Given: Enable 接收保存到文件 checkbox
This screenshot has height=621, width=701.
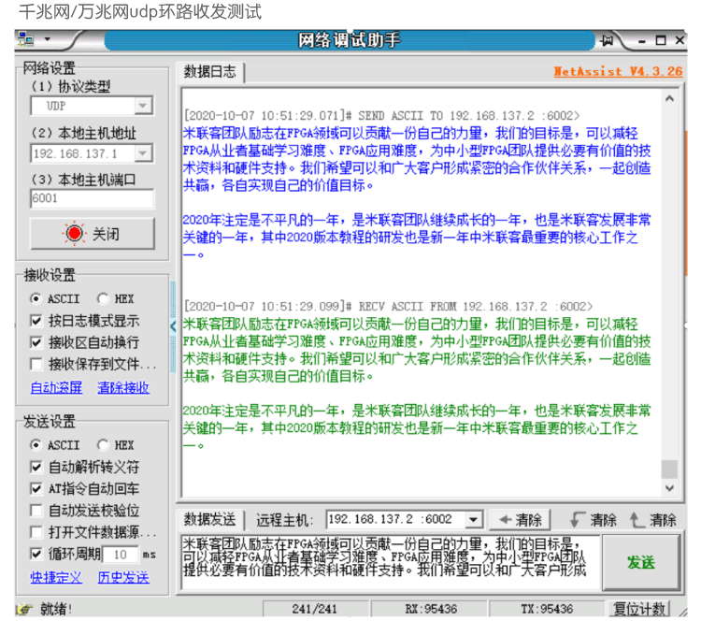Looking at the screenshot, I should 93,364.
